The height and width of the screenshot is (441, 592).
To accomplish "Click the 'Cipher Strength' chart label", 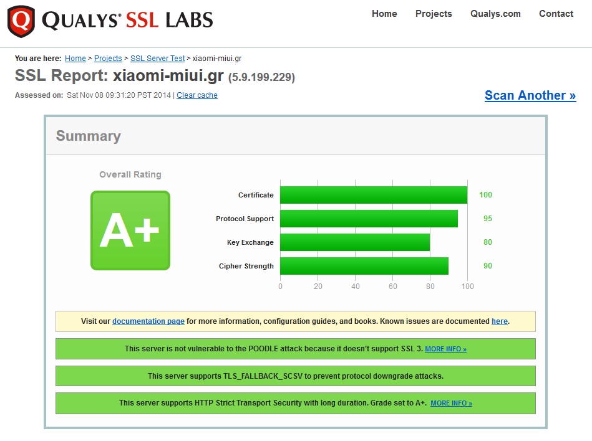I will (x=246, y=266).
